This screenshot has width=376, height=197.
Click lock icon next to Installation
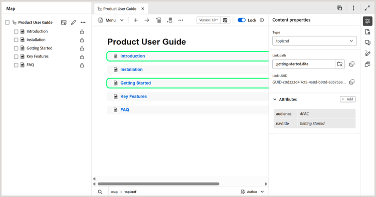coord(82,40)
